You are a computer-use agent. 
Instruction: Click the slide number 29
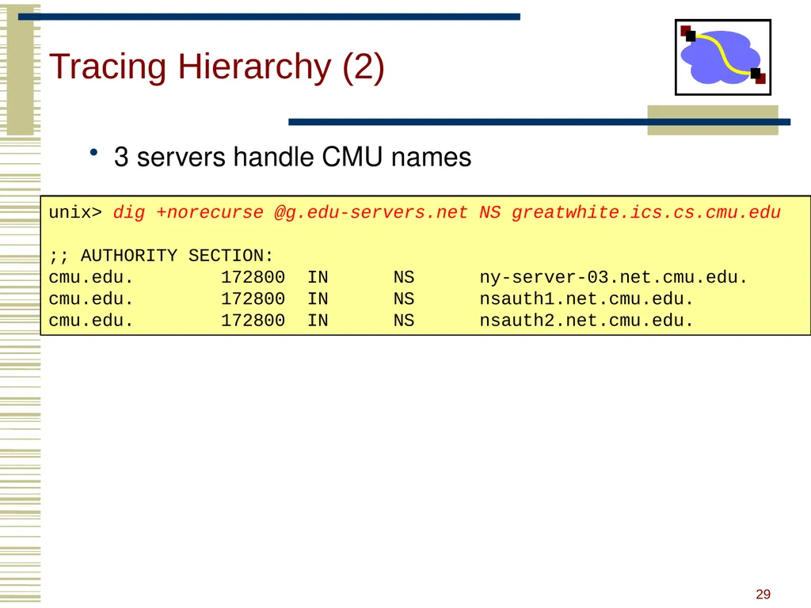(x=763, y=595)
